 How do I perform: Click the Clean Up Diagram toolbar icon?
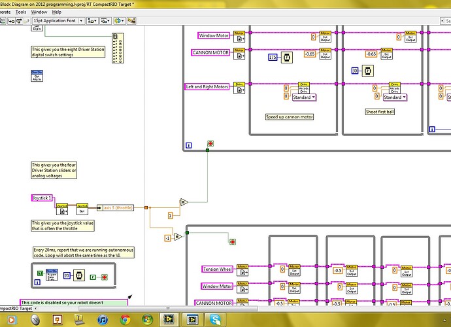click(131, 21)
